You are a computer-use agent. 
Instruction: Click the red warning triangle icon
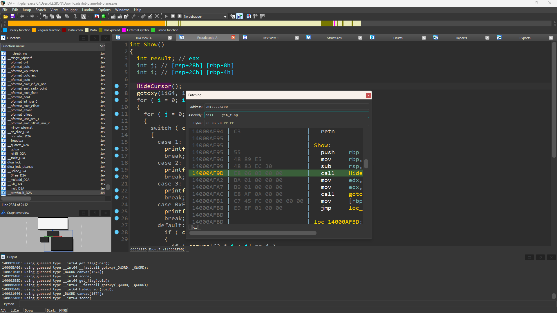pyautogui.click(x=97, y=17)
